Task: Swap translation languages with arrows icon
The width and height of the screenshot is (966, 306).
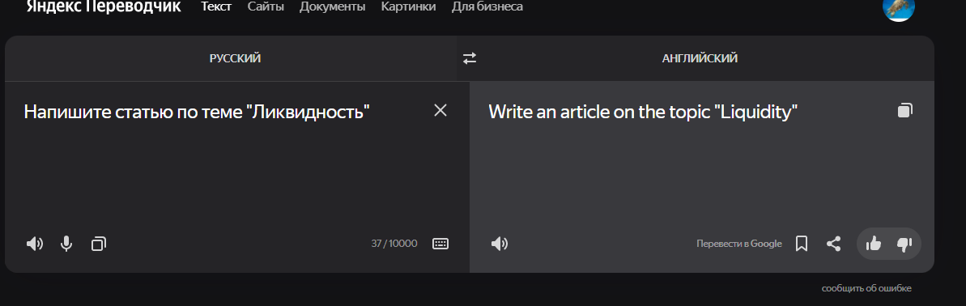Action: (470, 57)
